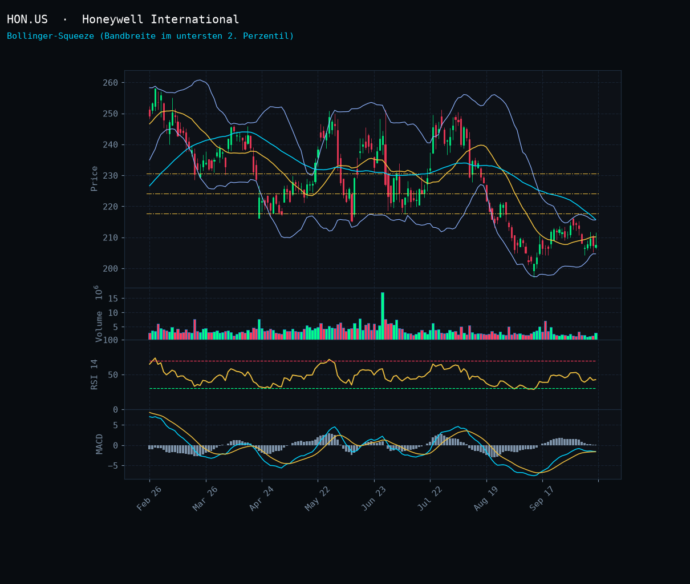The width and height of the screenshot is (690, 584).
Task: Click the 5 tick on the Volume axis
Action: pyautogui.click(x=116, y=327)
